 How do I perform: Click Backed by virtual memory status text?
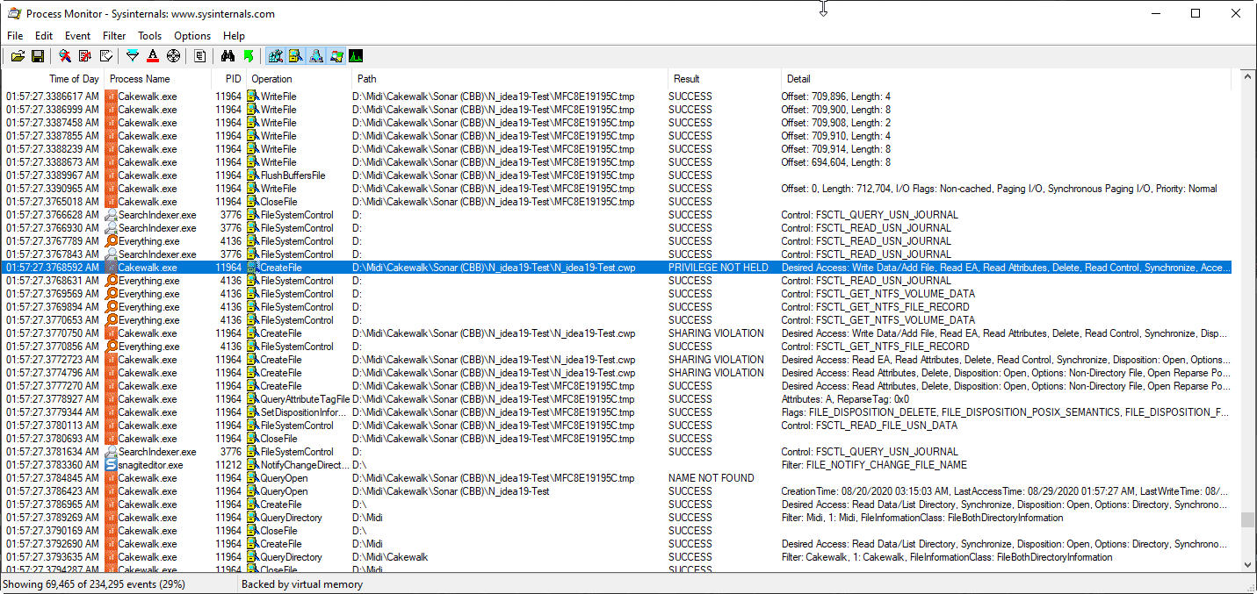302,584
